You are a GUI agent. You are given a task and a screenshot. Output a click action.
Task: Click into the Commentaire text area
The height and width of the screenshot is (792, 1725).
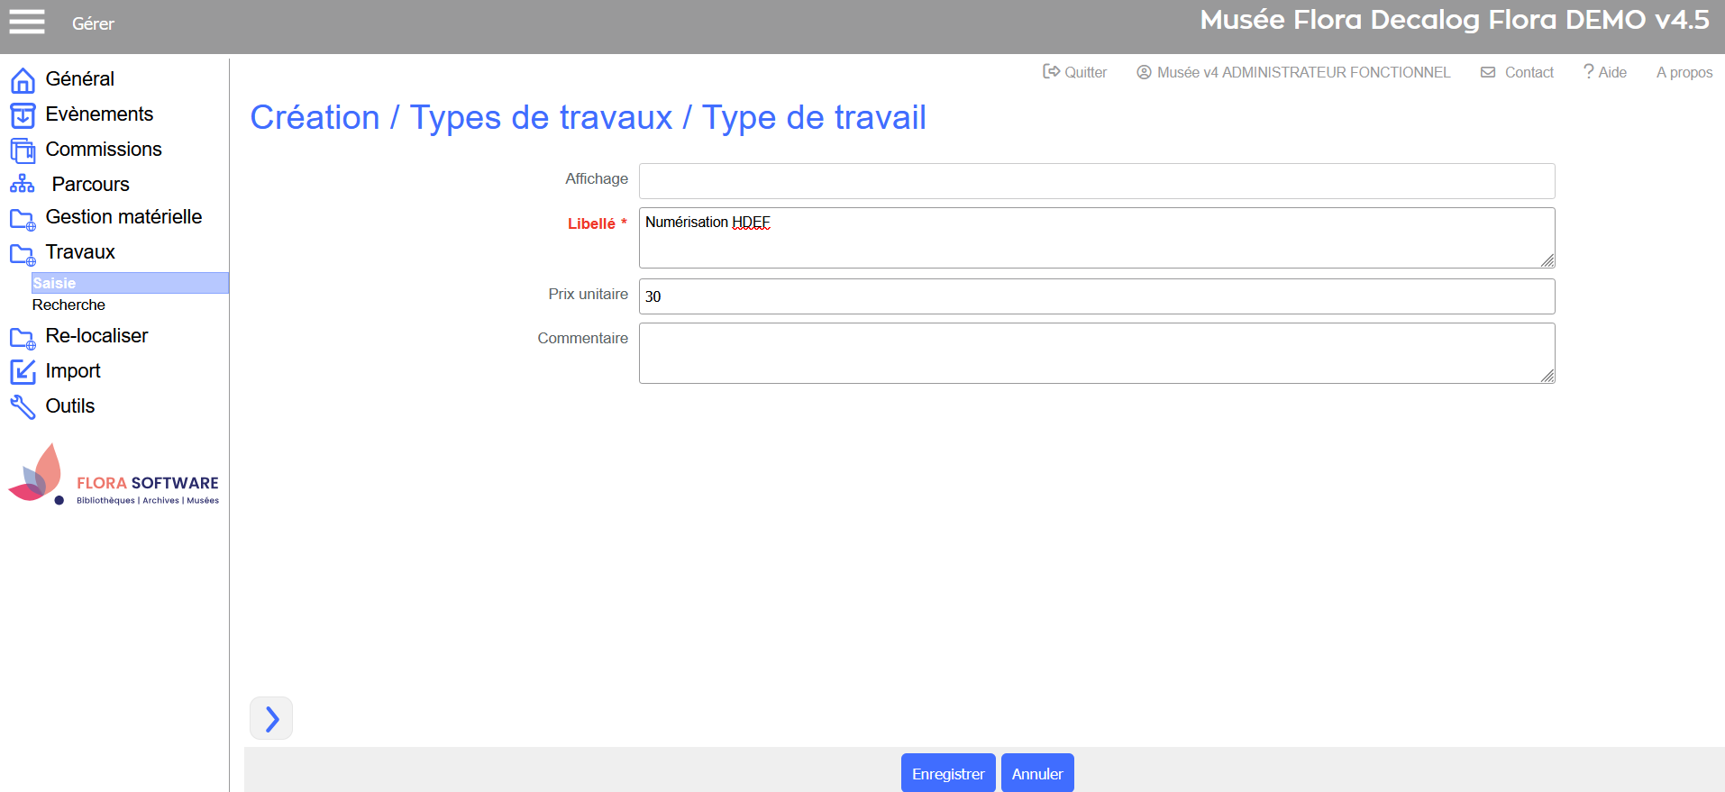[1096, 352]
